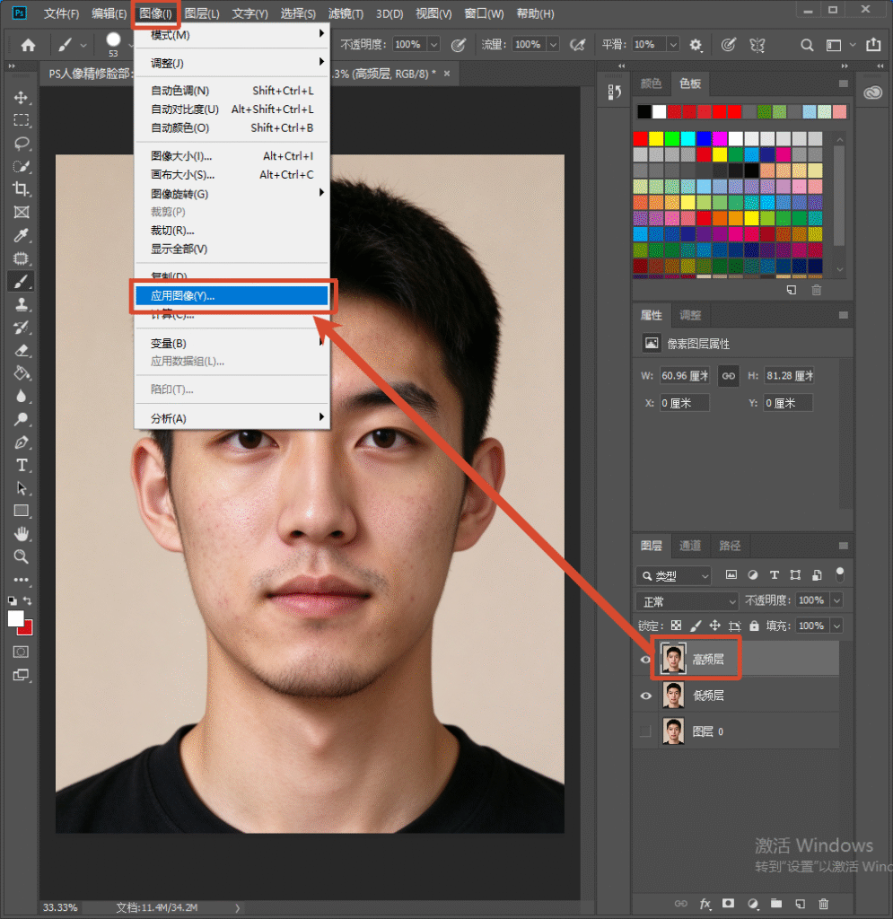Delete layer with trash icon
893x919 pixels.
823,904
